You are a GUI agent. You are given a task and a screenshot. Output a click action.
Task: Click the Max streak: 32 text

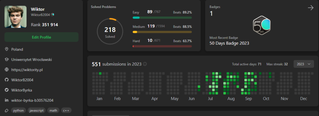tap(277, 64)
